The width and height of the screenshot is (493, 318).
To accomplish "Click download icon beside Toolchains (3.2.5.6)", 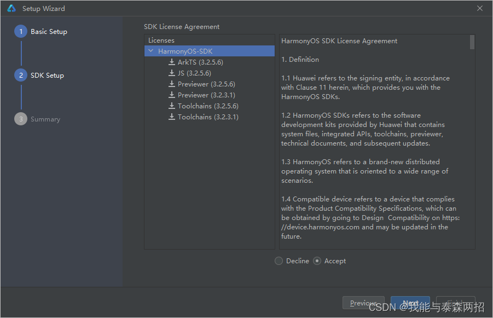I will point(172,106).
